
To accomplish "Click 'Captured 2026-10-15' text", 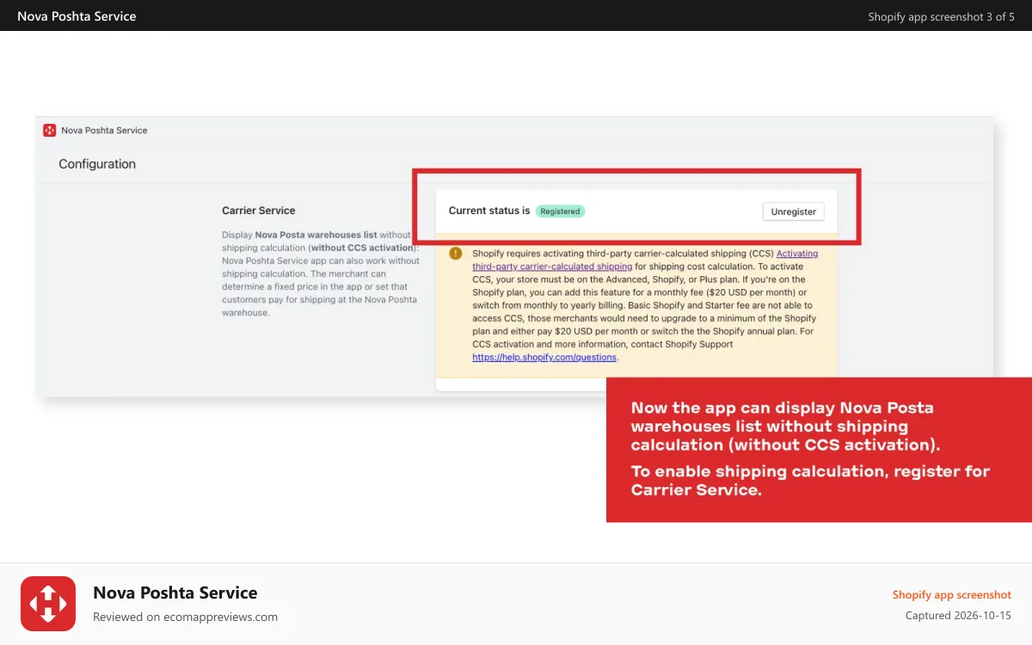I will (x=958, y=616).
